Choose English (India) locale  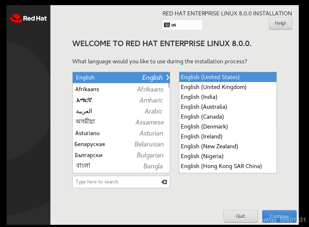(x=228, y=97)
